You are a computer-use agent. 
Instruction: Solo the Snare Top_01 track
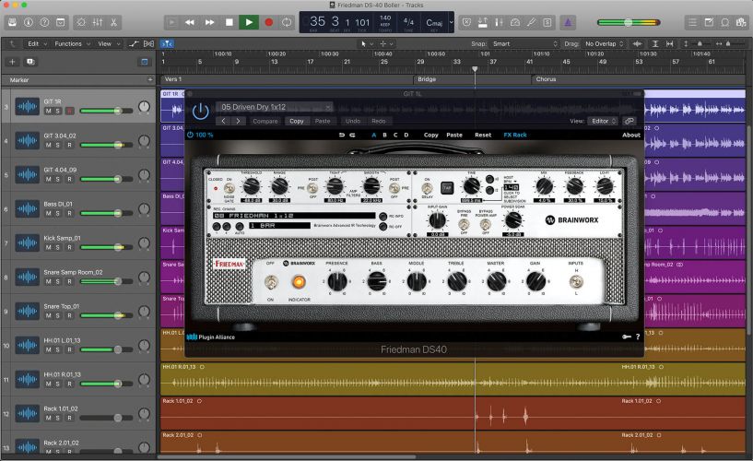coord(58,315)
